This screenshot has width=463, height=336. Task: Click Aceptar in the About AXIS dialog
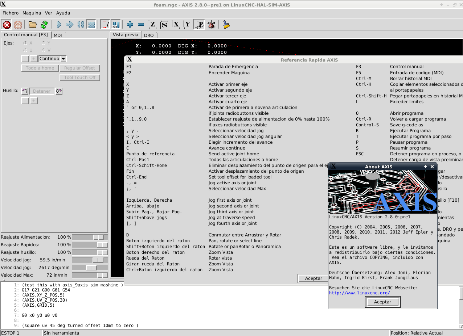point(382,302)
